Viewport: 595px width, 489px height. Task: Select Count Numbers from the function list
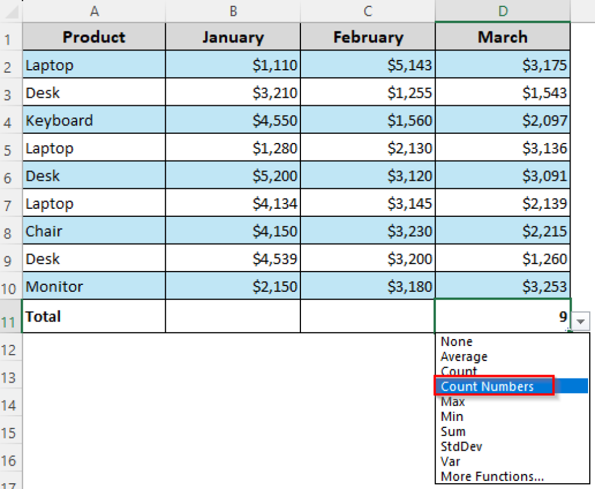pyautogui.click(x=487, y=386)
